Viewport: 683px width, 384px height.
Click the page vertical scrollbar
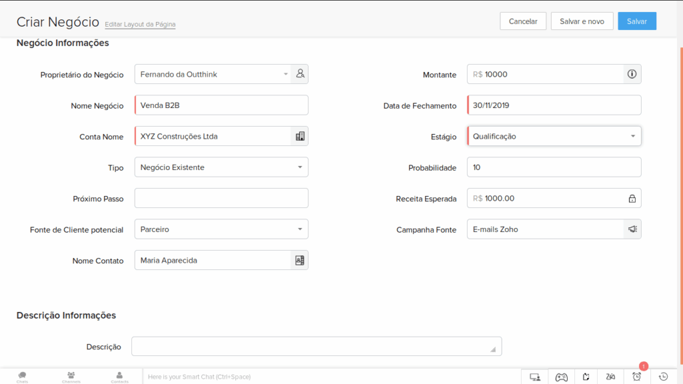pos(681,205)
